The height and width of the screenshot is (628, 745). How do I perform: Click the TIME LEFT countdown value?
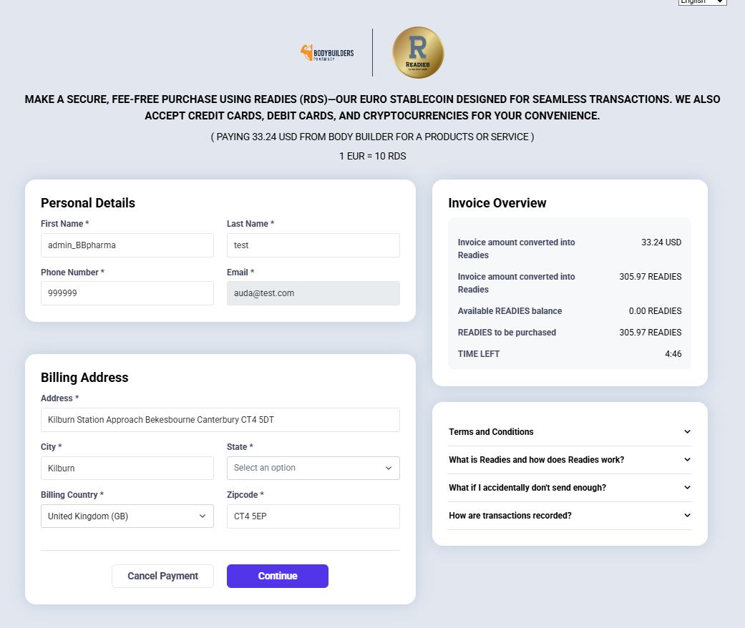point(673,354)
